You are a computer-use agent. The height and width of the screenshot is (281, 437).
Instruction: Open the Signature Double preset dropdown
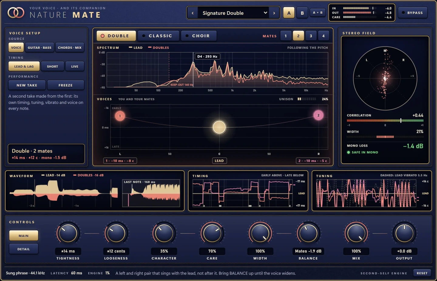233,13
